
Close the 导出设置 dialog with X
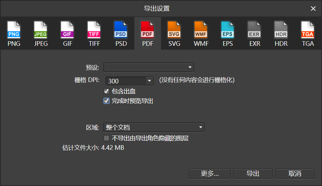(313, 9)
